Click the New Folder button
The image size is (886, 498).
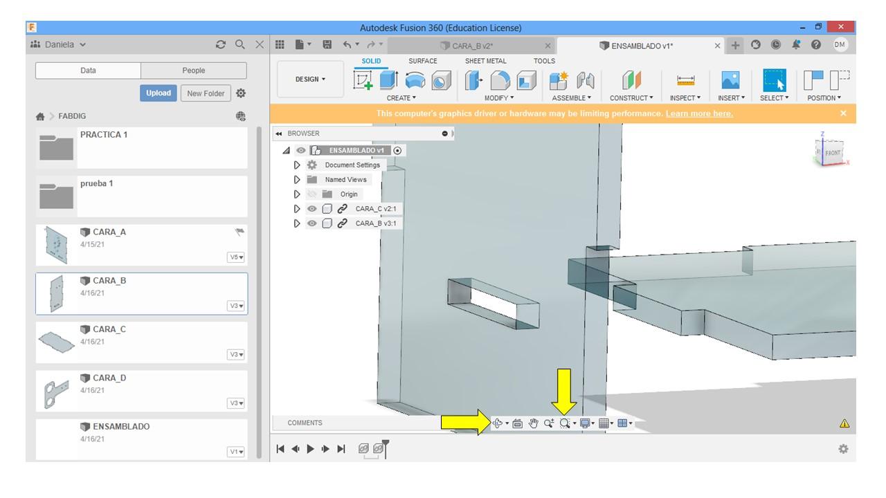click(x=206, y=93)
